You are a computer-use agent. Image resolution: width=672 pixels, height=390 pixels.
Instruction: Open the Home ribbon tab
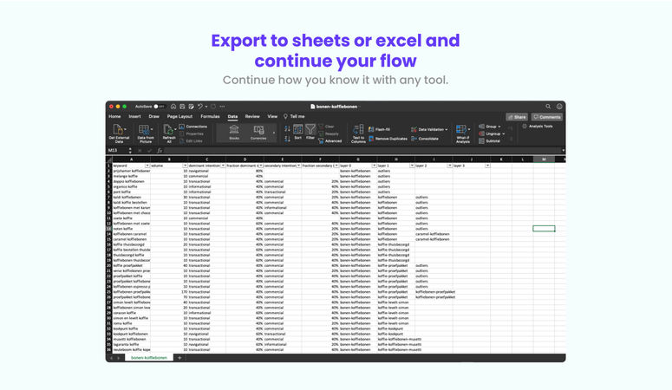(114, 117)
